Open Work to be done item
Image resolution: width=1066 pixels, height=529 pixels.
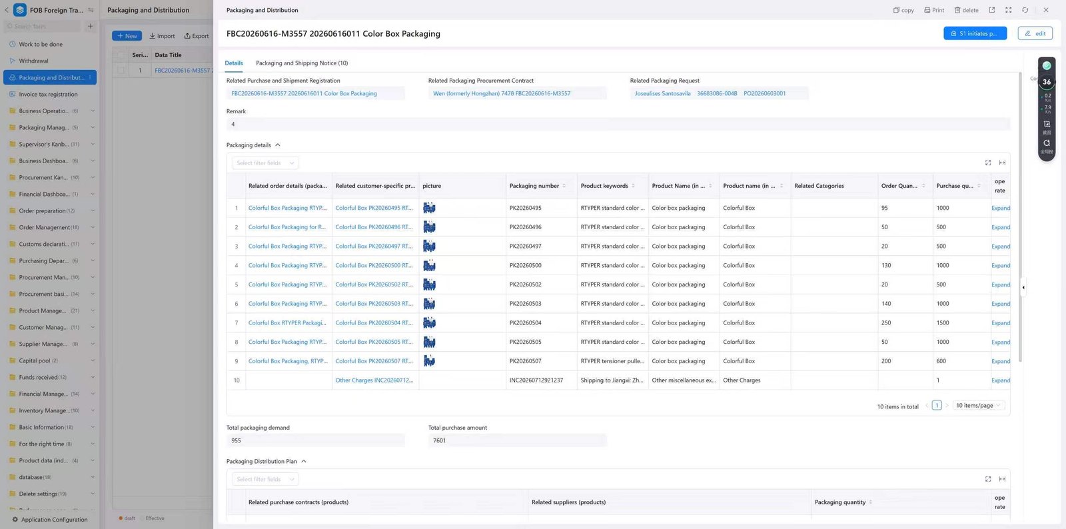pyautogui.click(x=41, y=44)
